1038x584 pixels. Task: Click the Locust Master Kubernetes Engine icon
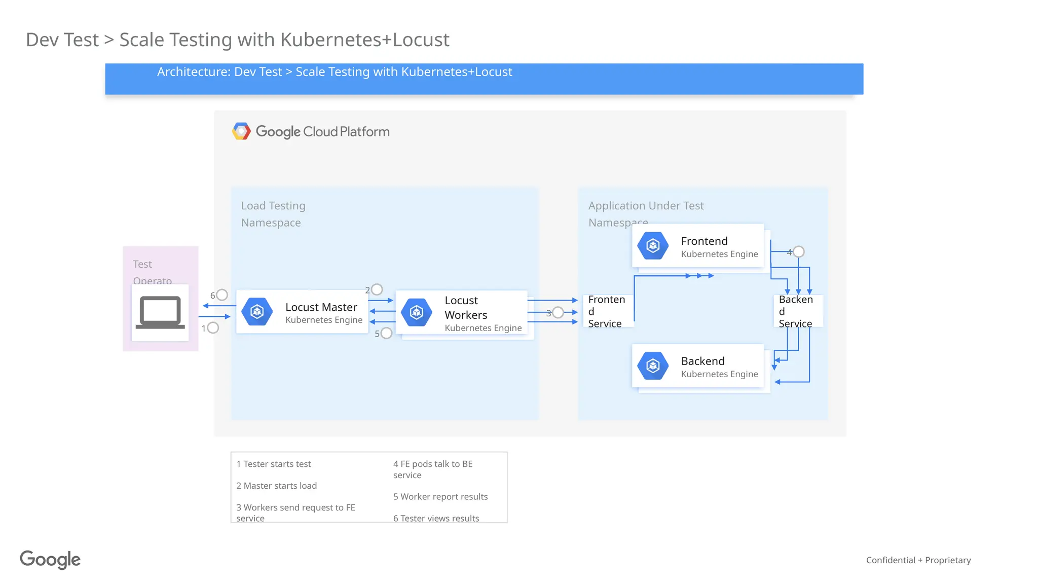click(257, 311)
